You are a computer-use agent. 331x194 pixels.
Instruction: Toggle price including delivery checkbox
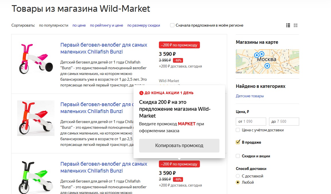pyautogui.click(x=238, y=130)
